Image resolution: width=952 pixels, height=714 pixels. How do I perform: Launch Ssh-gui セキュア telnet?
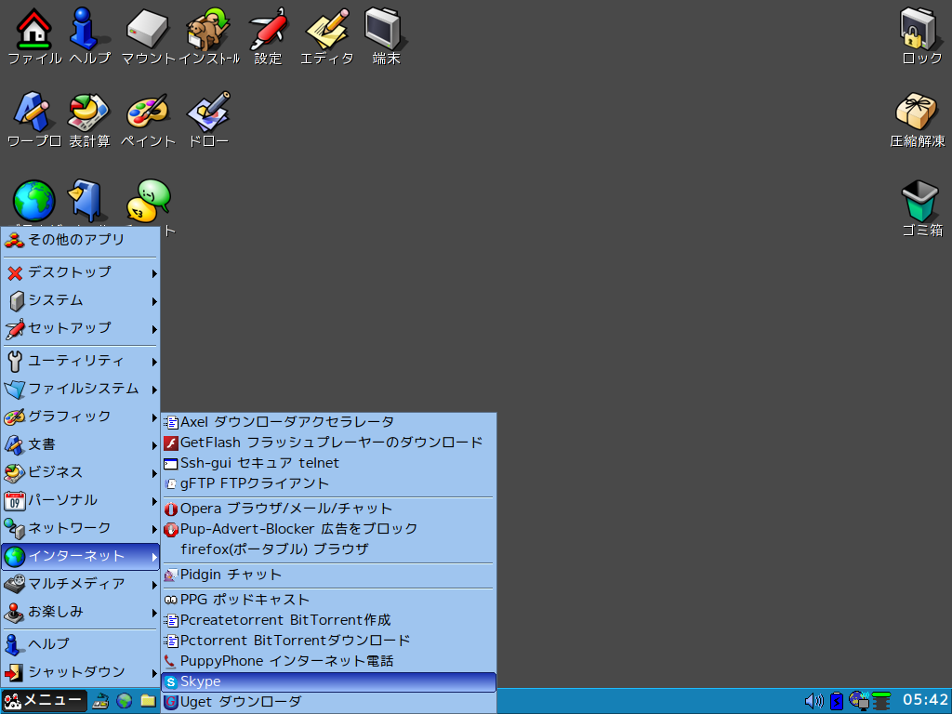(328, 463)
